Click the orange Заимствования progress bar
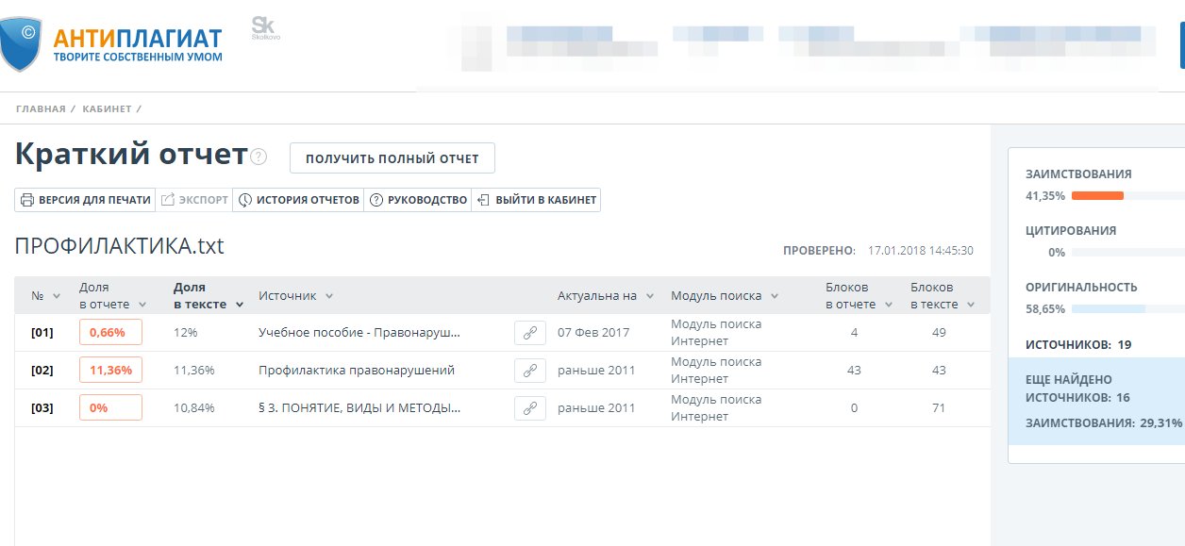 click(1097, 196)
